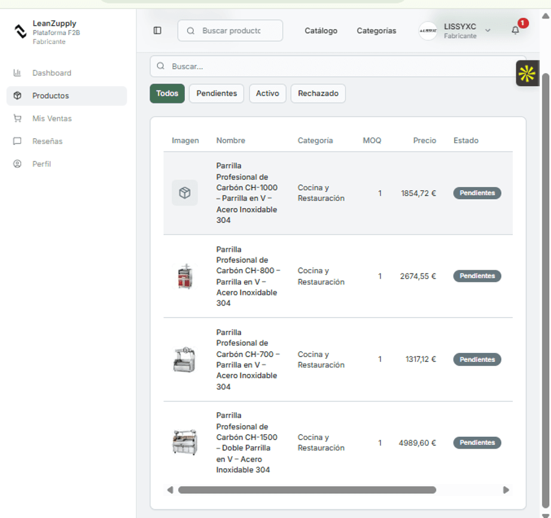Click the Mis Ventas cart icon
551x518 pixels.
pos(17,118)
